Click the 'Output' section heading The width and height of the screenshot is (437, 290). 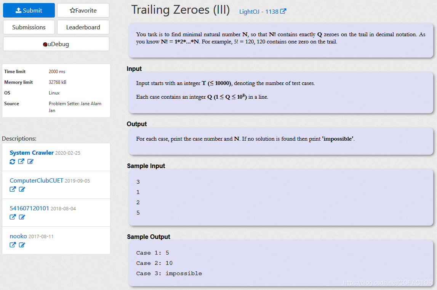136,124
